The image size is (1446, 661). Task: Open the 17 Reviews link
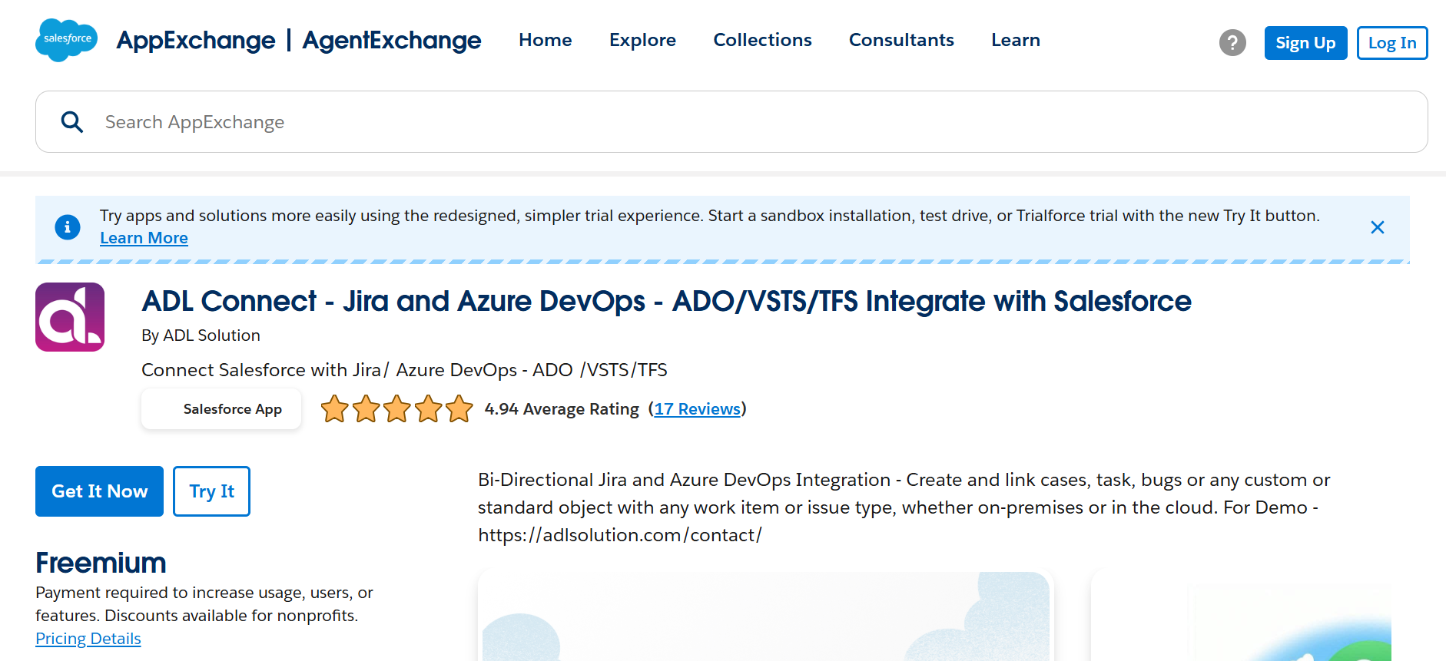(697, 409)
